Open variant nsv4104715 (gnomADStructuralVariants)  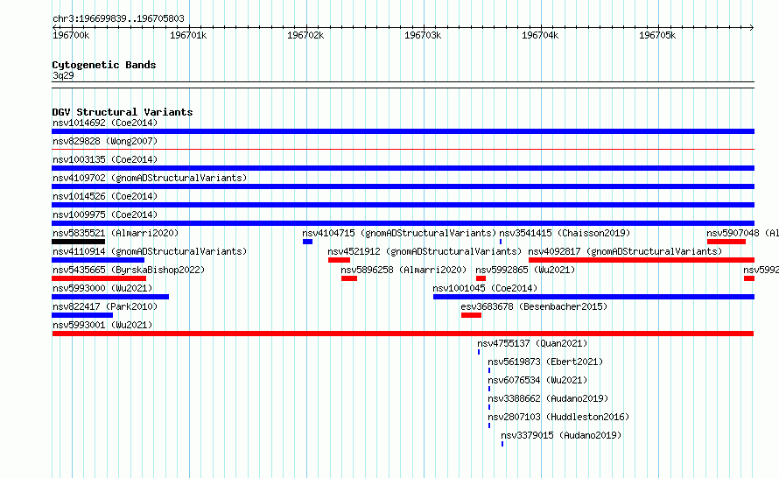pos(399,233)
